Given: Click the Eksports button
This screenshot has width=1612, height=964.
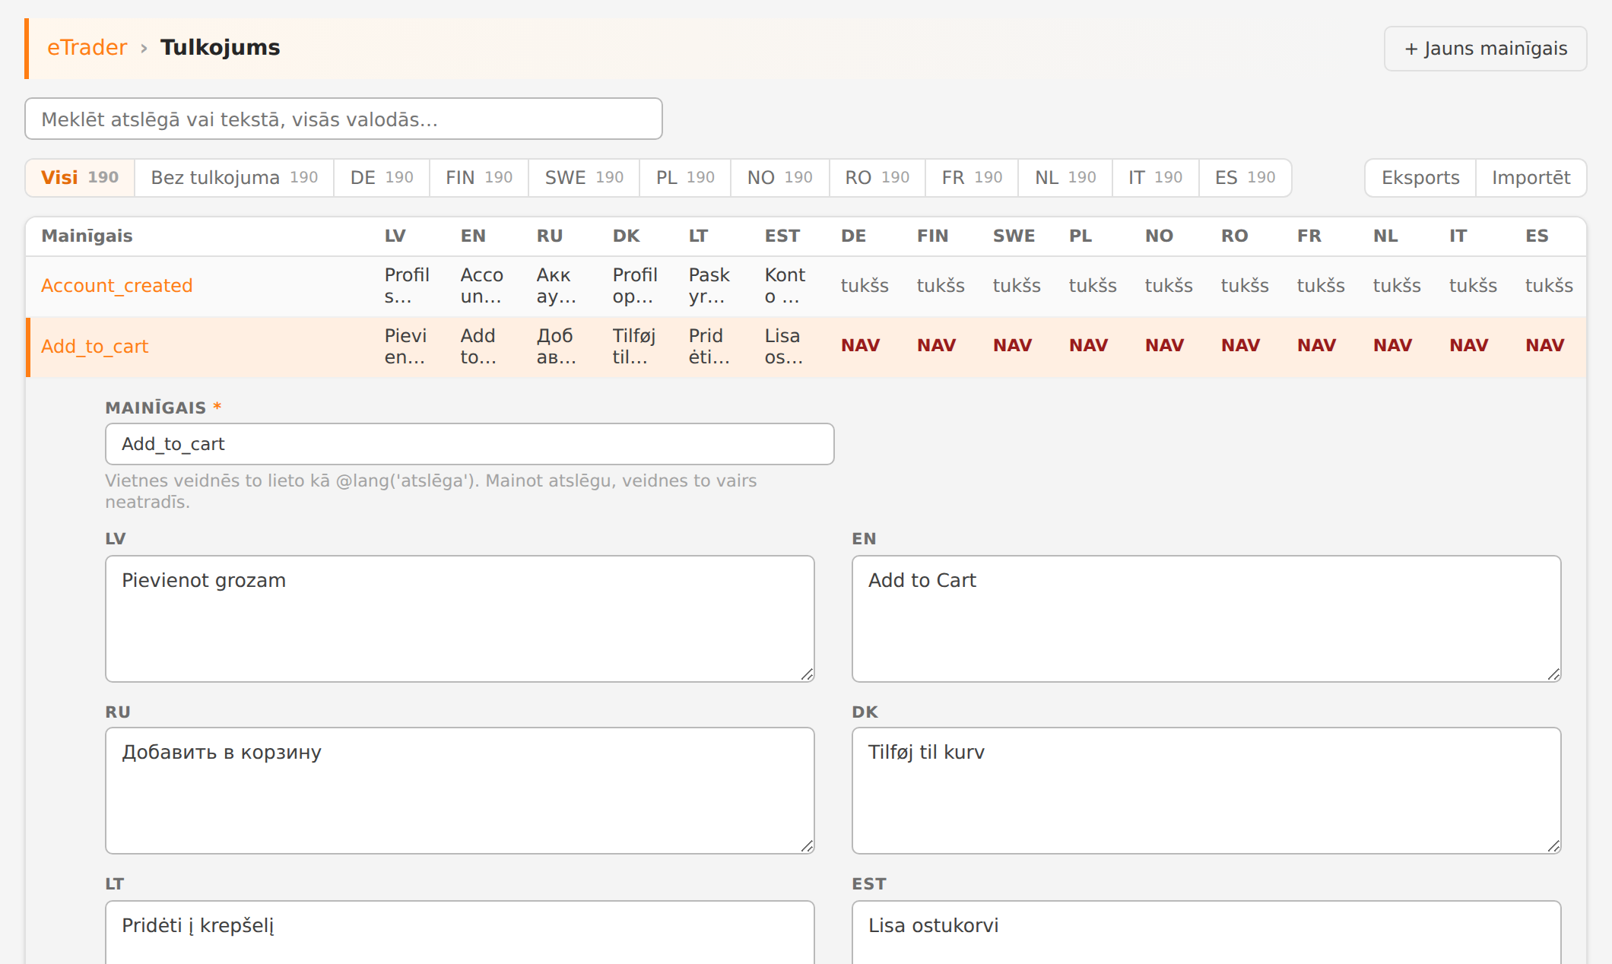Looking at the screenshot, I should point(1420,177).
